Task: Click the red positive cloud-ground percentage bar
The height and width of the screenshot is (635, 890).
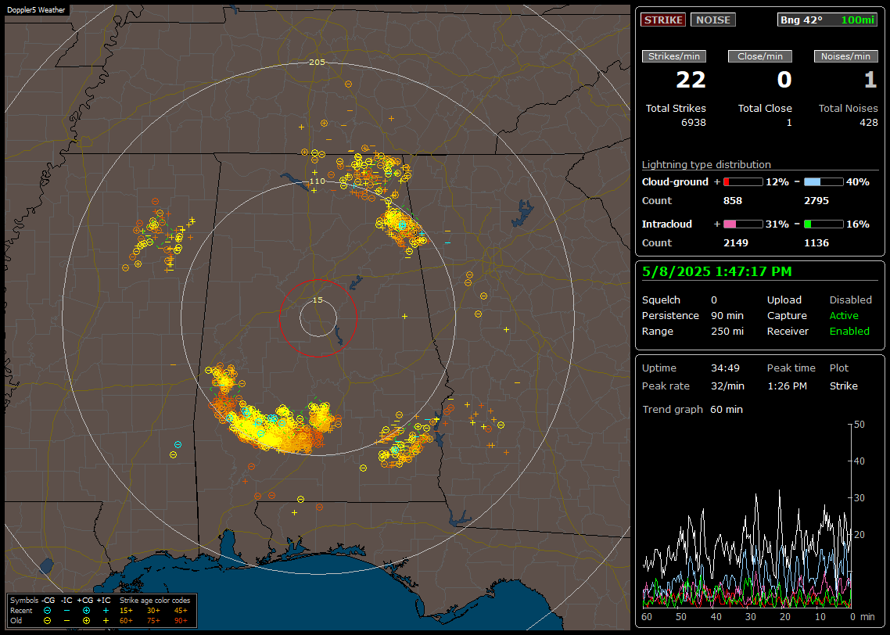Action: (743, 182)
